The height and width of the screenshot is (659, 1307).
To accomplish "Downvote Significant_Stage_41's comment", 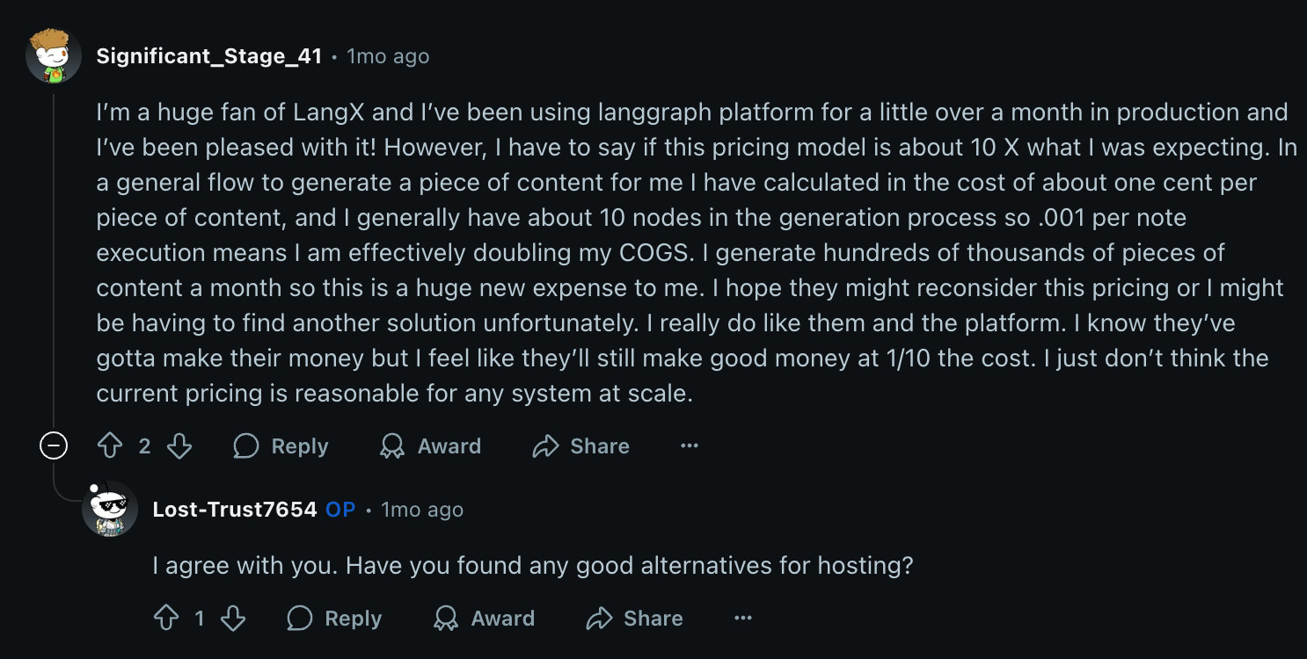I will click(179, 446).
